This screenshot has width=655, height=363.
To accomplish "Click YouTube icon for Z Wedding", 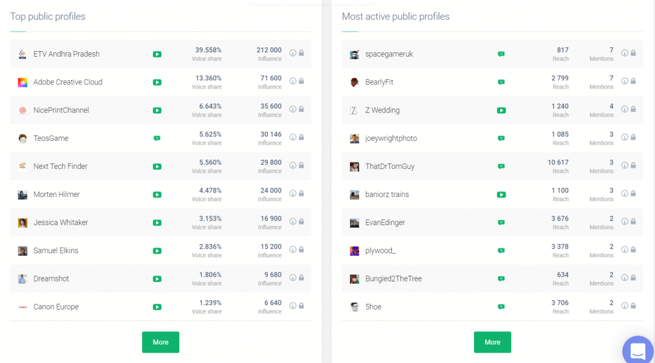I will pos(501,110).
